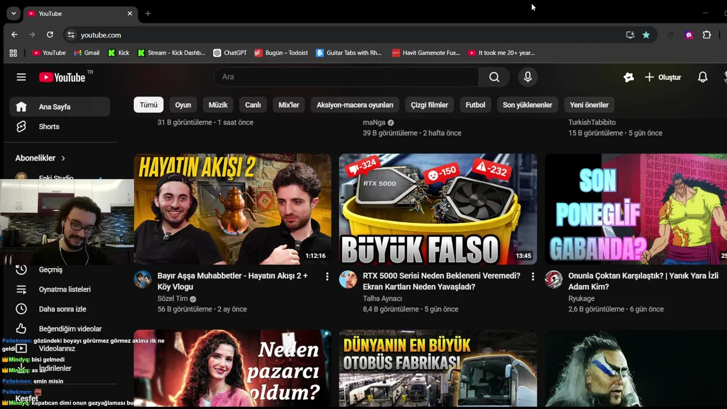Open the YouTube hamburger guide menu
Viewport: 727px width, 409px height.
21,77
